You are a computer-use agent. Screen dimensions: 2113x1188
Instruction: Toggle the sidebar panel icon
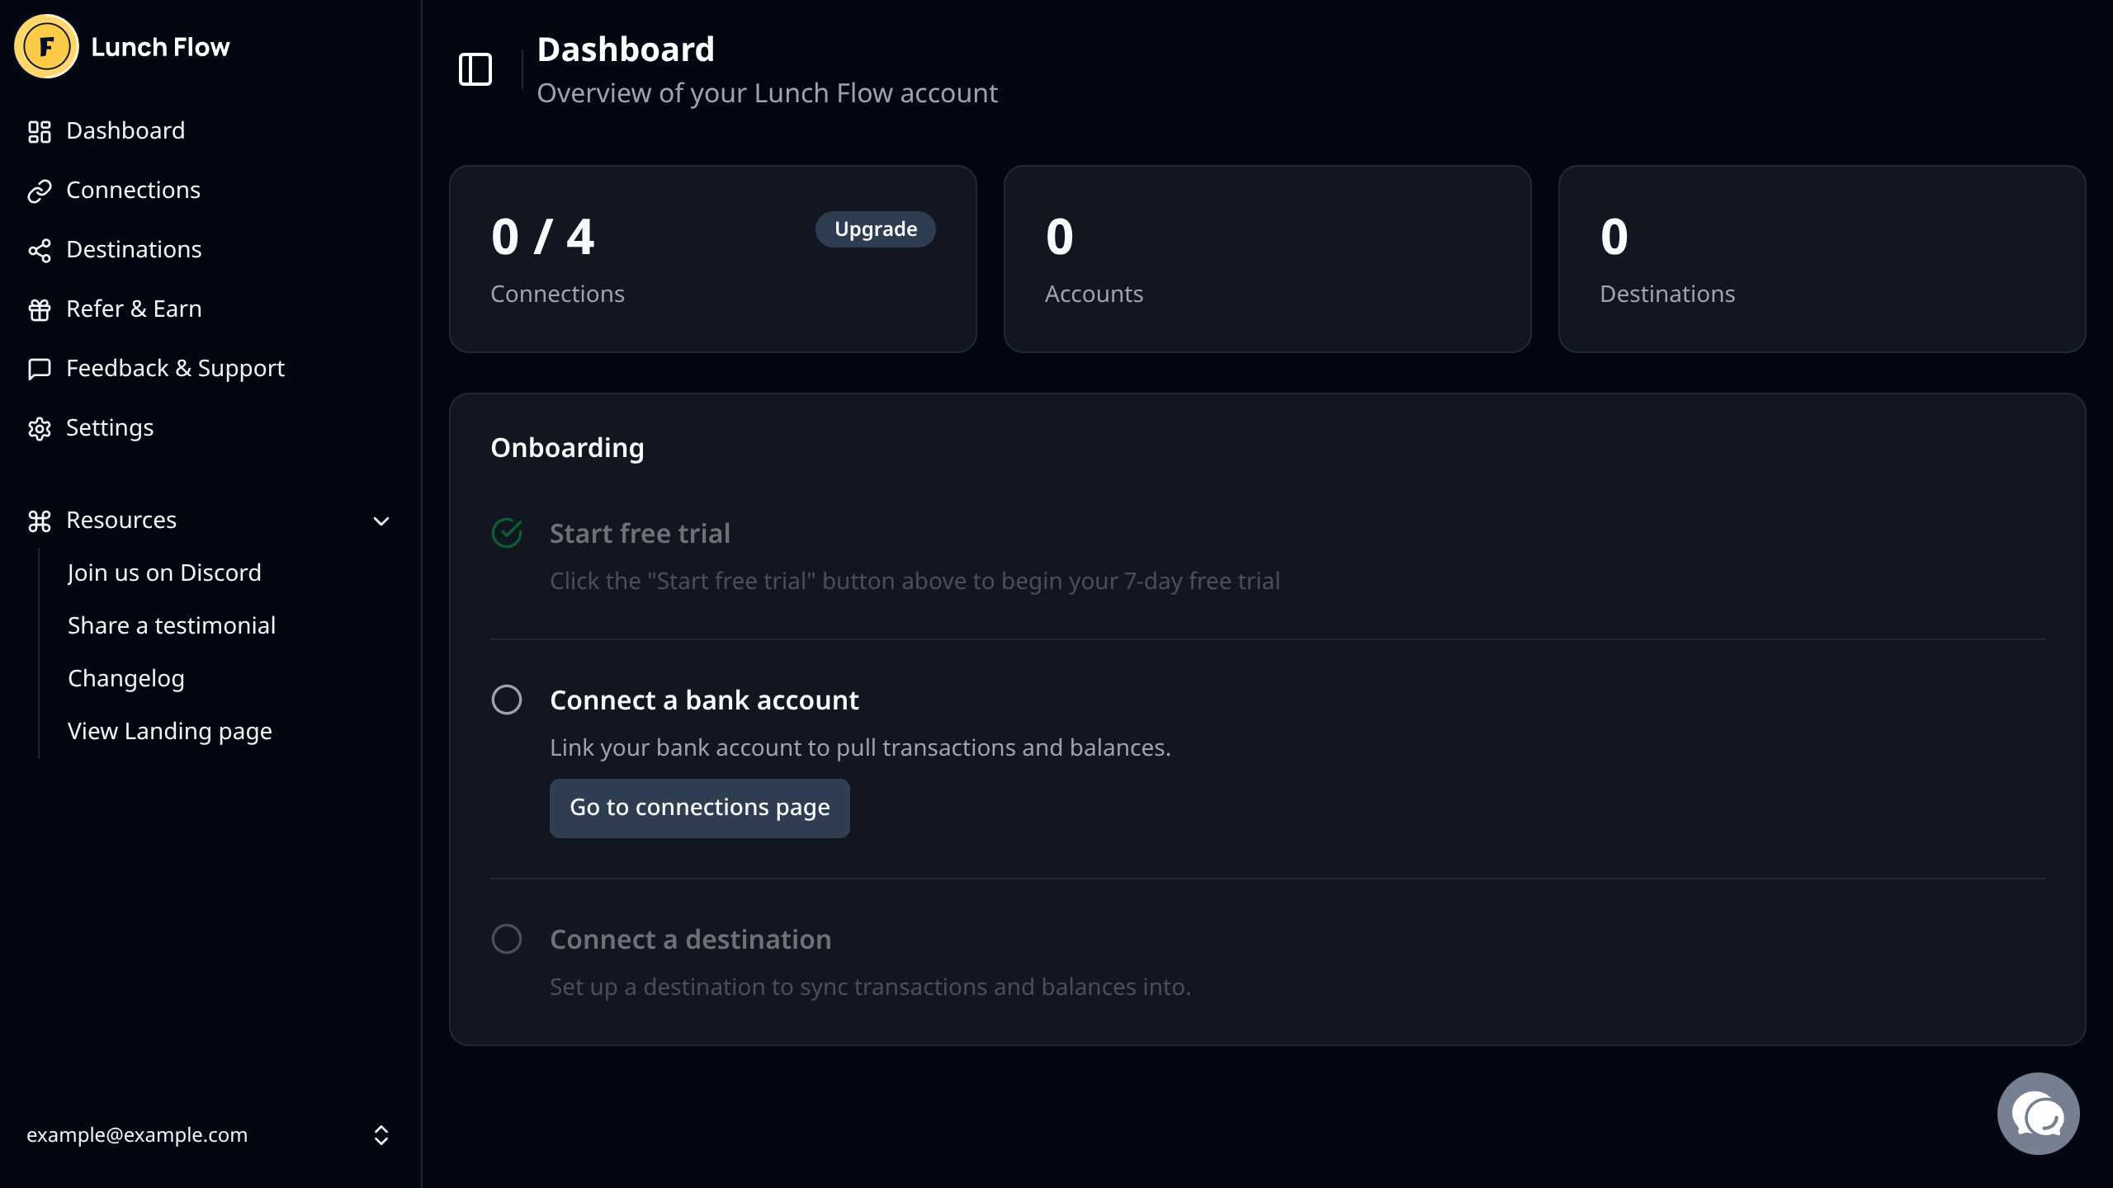coord(475,69)
